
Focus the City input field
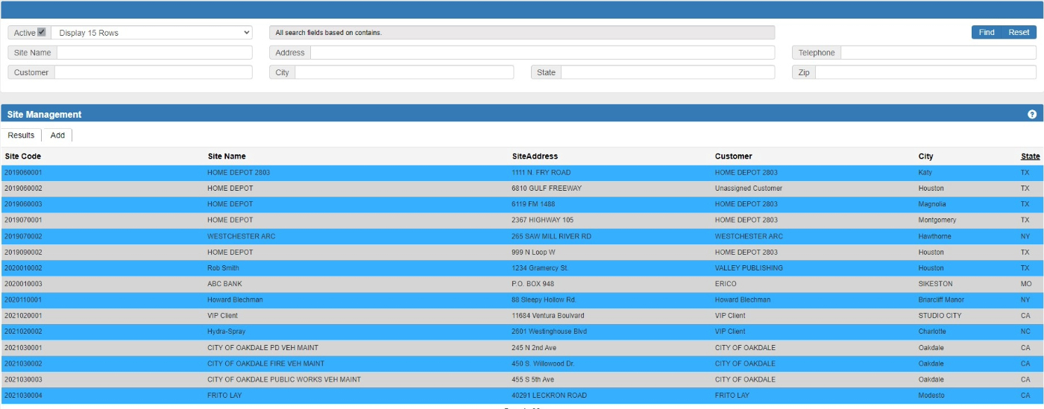(404, 72)
